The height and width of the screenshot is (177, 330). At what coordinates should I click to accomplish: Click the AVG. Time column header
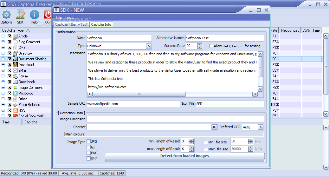(x=311, y=30)
